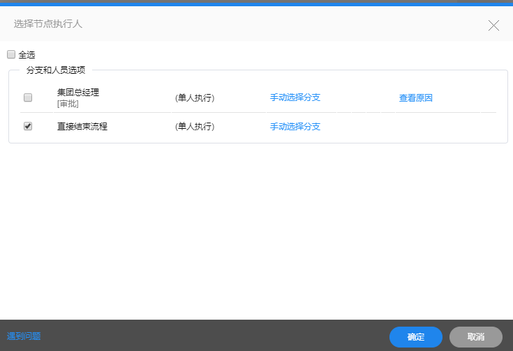Screen dimensions: 513x351
Task: Click the dark footer bar beside 遇到问题
Action: coord(209,336)
